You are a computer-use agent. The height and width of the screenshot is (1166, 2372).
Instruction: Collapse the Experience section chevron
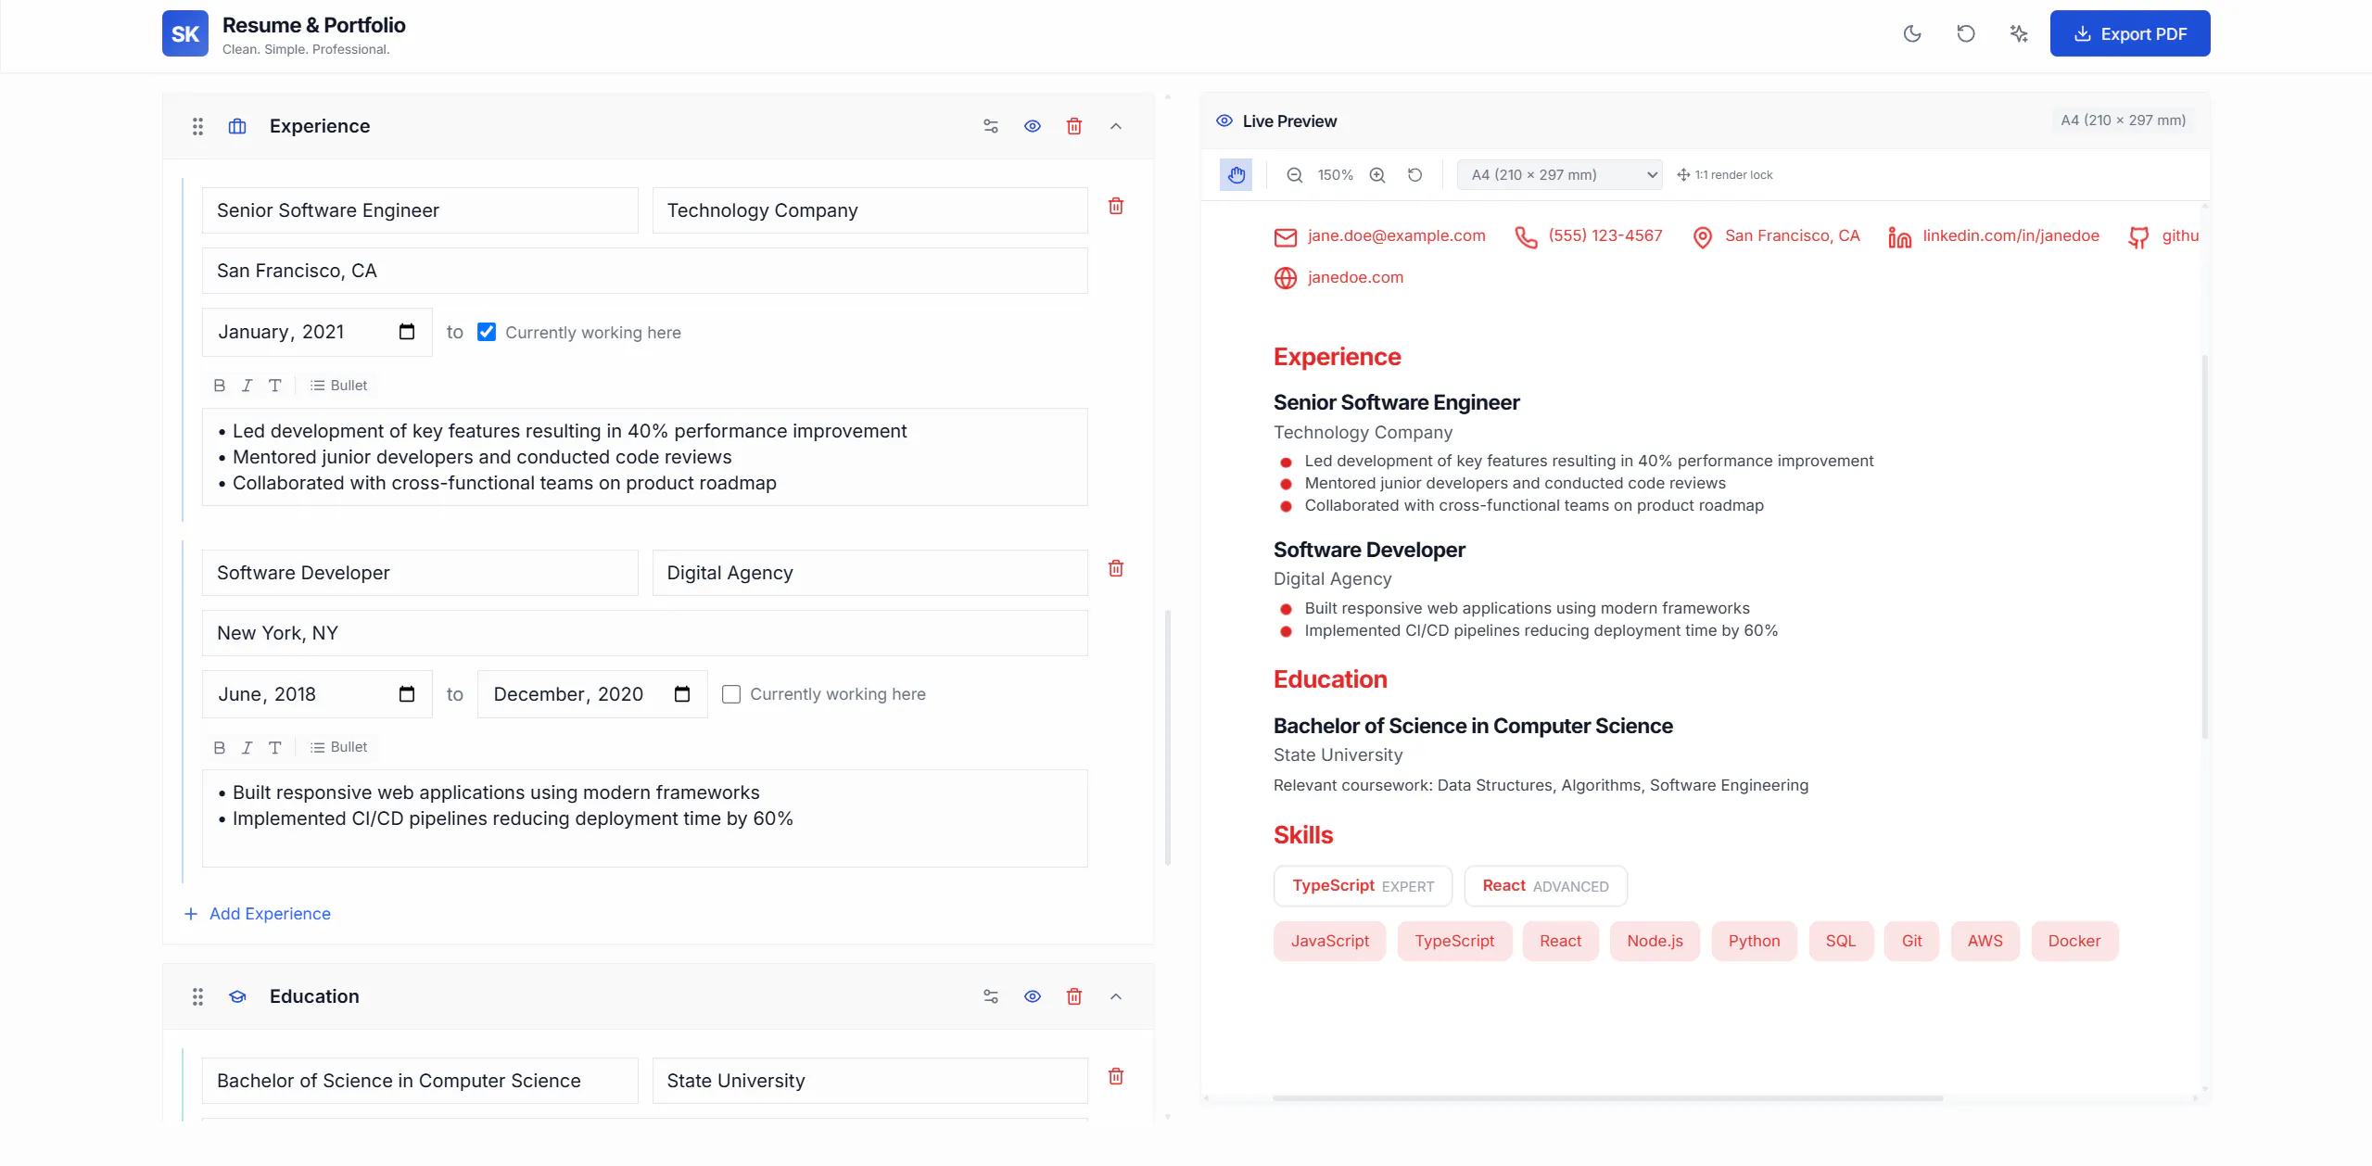coord(1116,126)
